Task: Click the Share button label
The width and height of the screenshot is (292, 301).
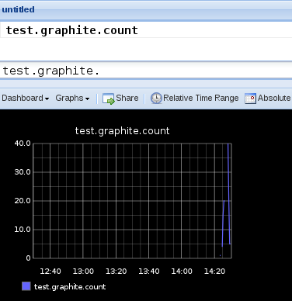Action: pos(127,98)
